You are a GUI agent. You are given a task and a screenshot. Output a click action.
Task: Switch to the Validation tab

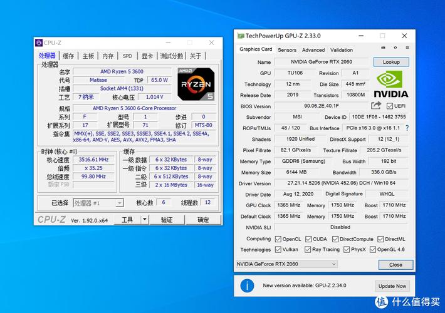[x=342, y=50]
